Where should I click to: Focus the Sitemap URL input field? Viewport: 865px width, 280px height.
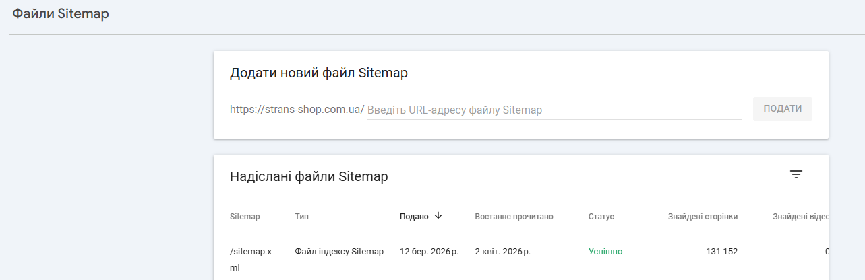(553, 110)
